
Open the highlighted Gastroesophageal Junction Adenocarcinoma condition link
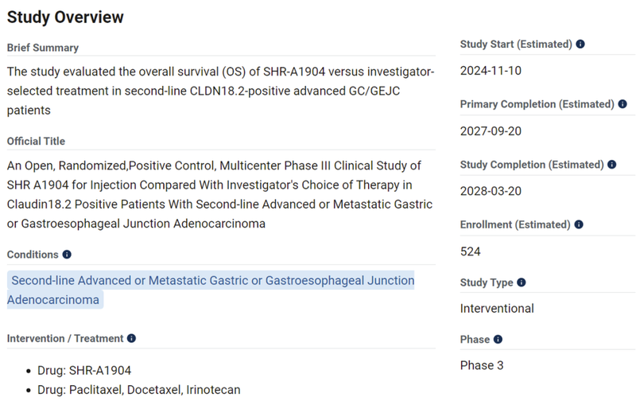point(211,290)
